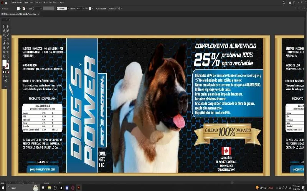Open Discord from the taskbar
This screenshot has height=191, width=307.
pos(67,188)
